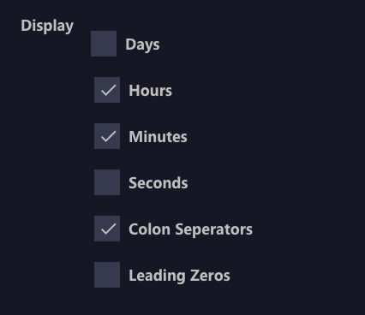
Task: Click the empty square next to Leading Zeros
Action: point(107,275)
